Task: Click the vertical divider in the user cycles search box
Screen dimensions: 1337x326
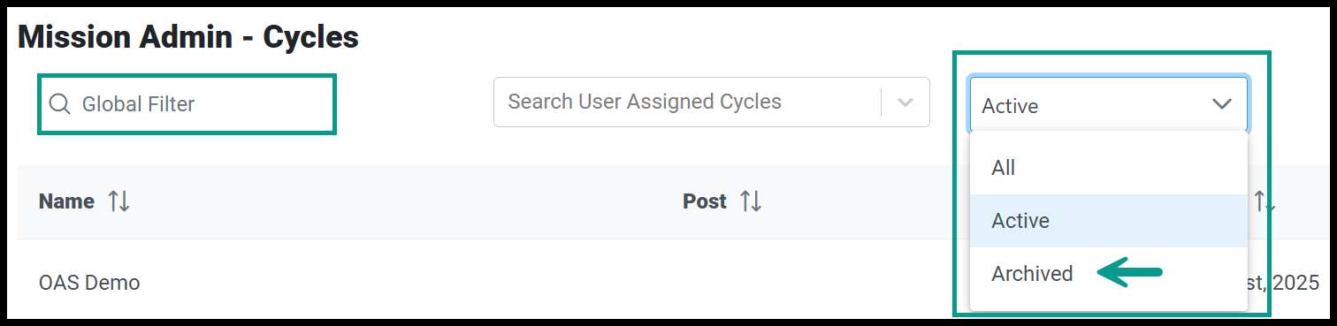Action: [x=882, y=102]
